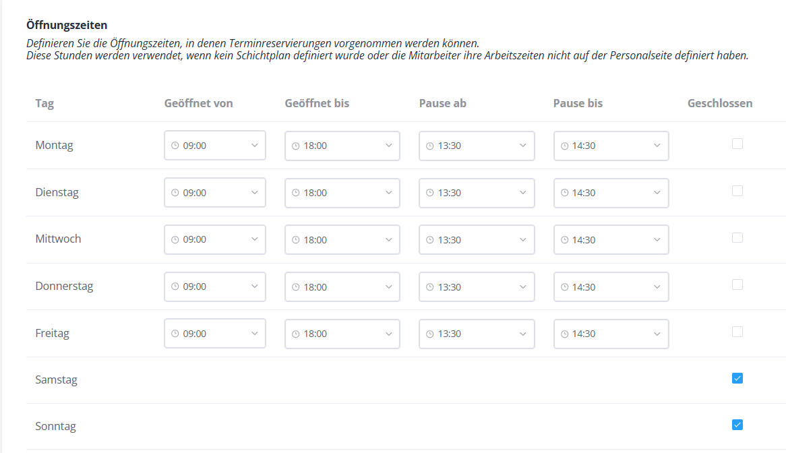Click clock icon in Montag Geöffnet von field
Screen dimensions: 786x453
175,146
